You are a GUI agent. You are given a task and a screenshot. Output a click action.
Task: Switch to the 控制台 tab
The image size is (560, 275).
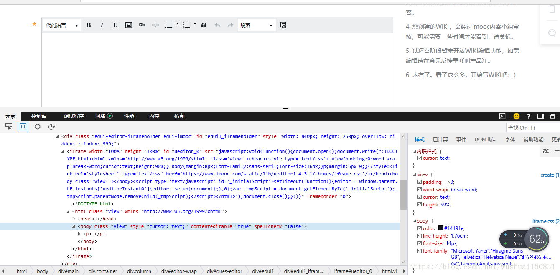(x=39, y=116)
